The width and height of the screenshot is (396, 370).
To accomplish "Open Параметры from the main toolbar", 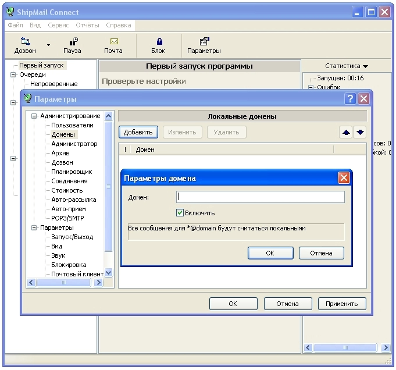I will 204,46.
